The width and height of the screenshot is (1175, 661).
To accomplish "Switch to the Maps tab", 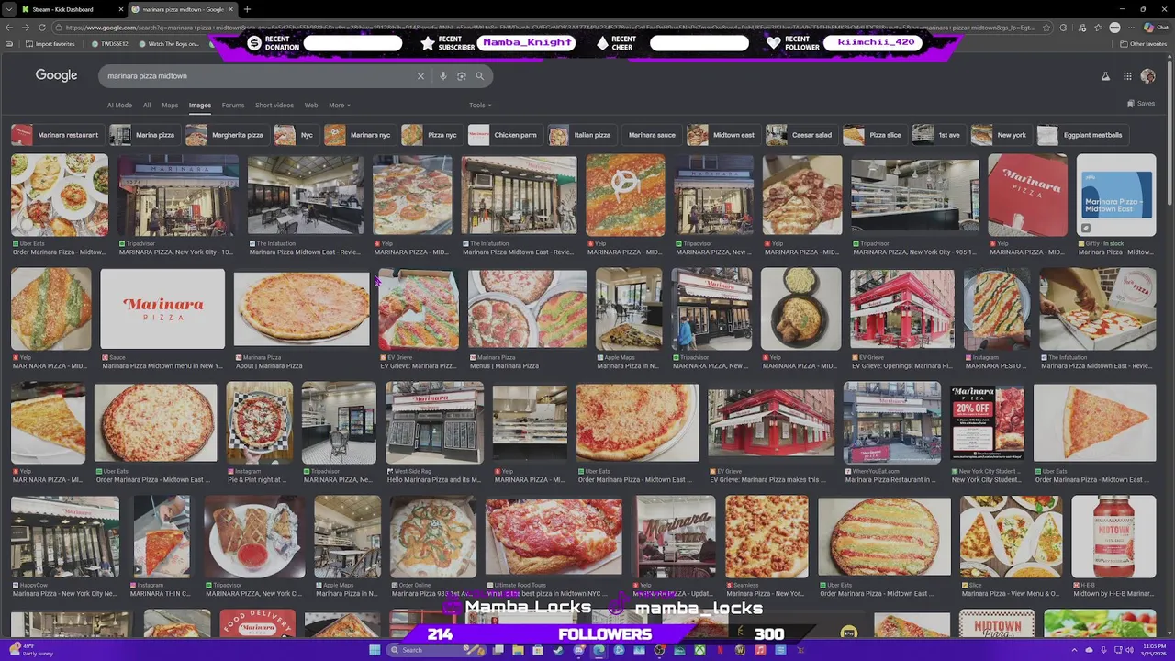I will coord(170,106).
